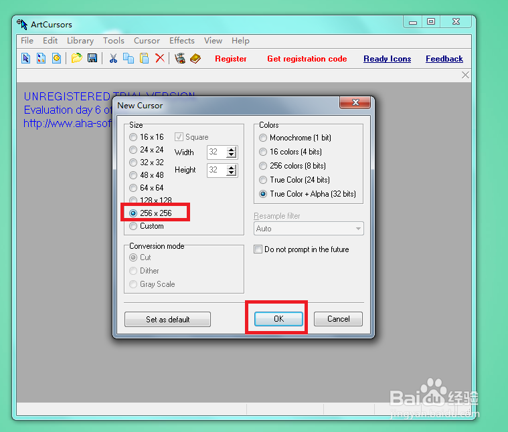Choose True Color (24 bits)
Viewport: 508px width, 432px height.
(294, 180)
